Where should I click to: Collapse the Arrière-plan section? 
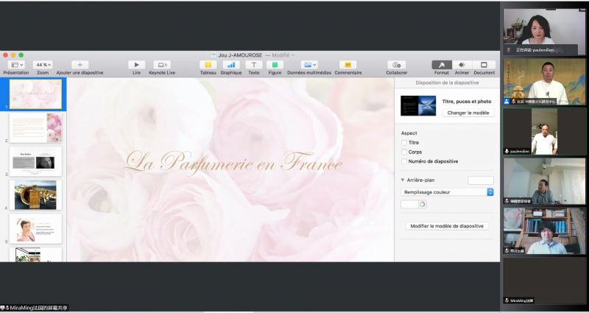(403, 180)
